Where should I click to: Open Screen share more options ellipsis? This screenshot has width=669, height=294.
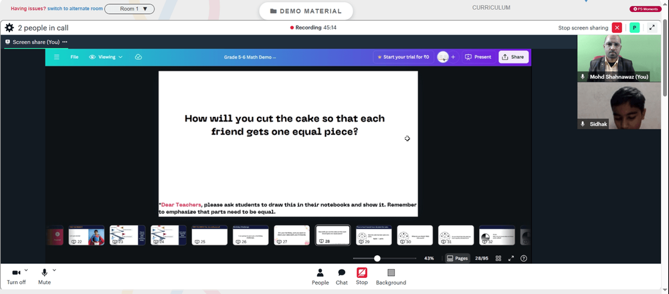coord(65,42)
